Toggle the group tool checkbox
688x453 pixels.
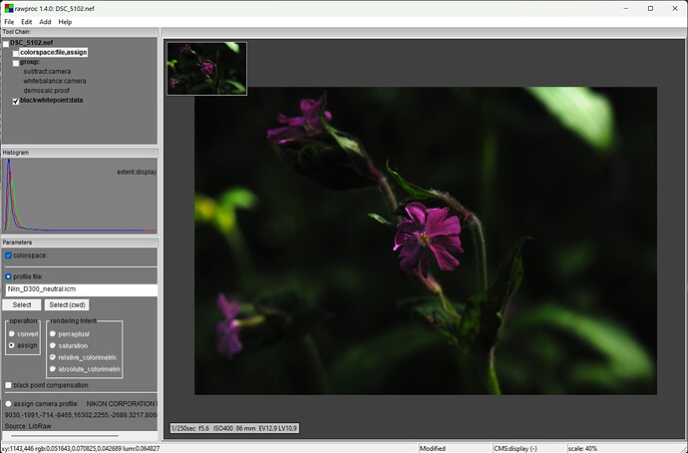tap(16, 63)
